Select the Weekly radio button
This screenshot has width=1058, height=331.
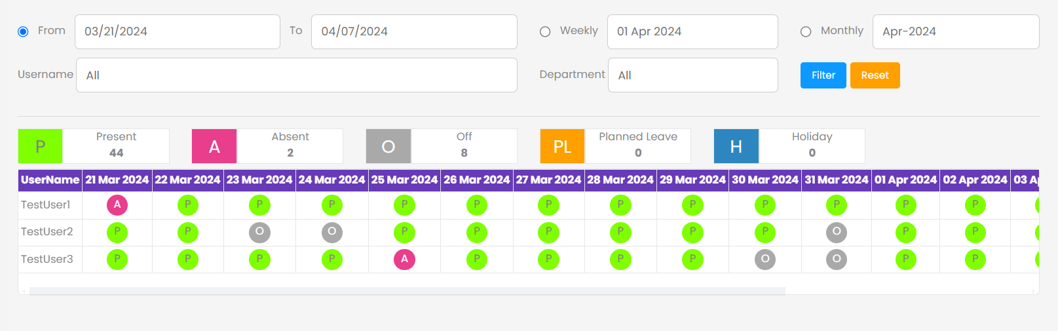[545, 31]
